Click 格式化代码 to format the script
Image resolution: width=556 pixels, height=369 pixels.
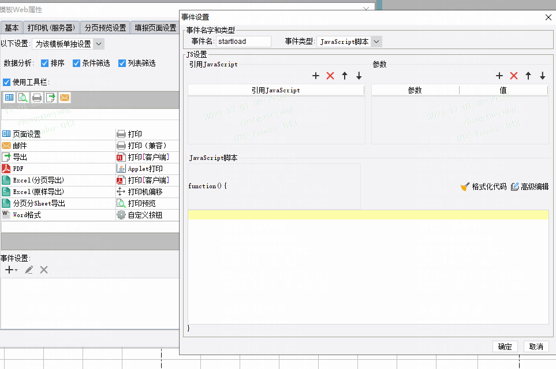click(x=483, y=187)
